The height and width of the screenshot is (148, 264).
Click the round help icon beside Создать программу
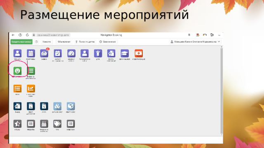36,42
